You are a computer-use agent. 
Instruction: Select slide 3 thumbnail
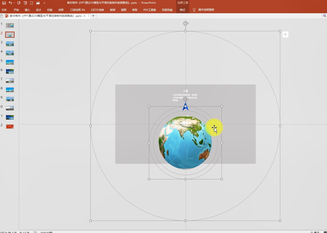pos(10,44)
